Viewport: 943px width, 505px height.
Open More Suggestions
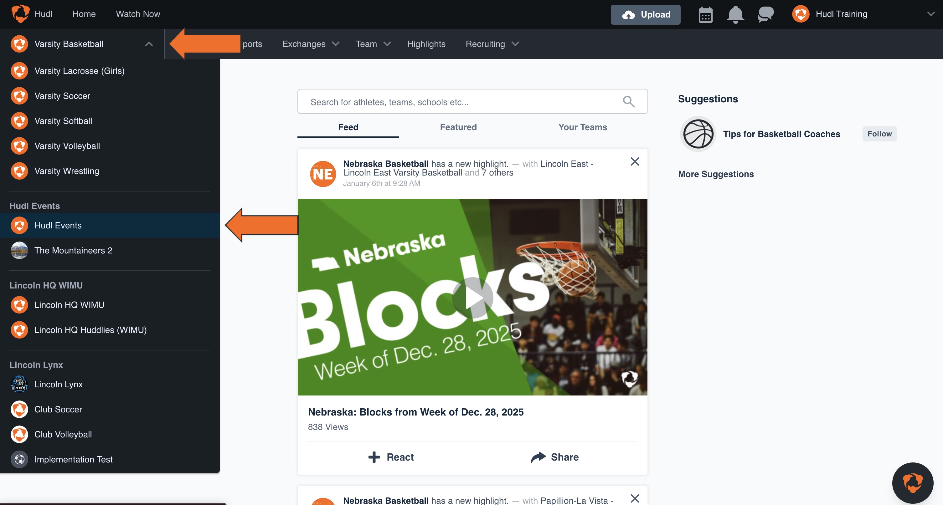(x=716, y=174)
